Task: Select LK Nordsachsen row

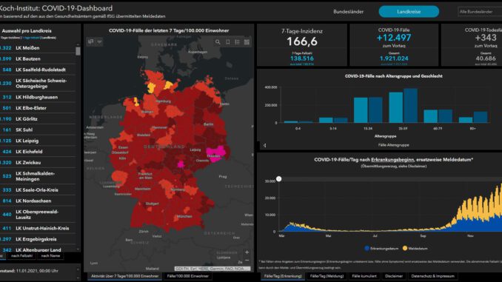Action: coord(38,201)
